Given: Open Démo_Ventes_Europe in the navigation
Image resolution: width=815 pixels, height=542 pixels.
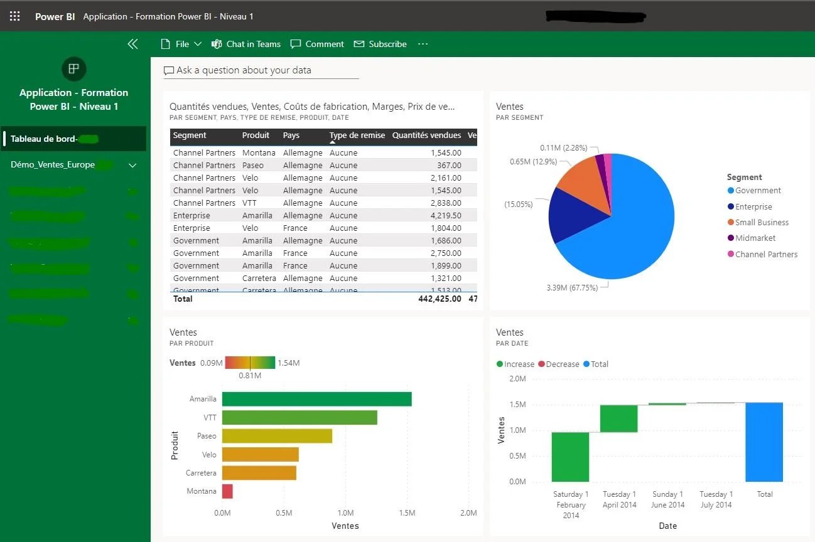Looking at the screenshot, I should pos(53,165).
